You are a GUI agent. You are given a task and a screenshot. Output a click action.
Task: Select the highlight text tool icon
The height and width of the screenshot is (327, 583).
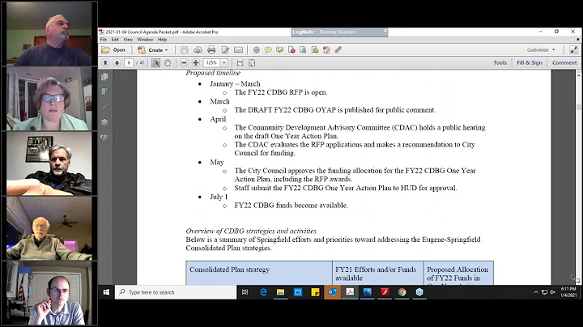(279, 50)
